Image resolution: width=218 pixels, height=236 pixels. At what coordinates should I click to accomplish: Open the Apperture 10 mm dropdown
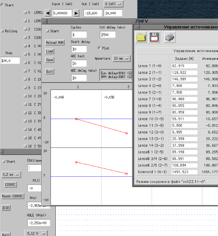pos(121,59)
